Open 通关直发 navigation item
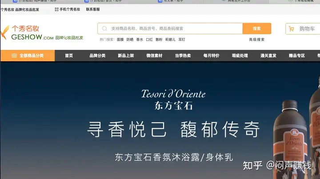This screenshot has width=320, height=179. click(268, 56)
